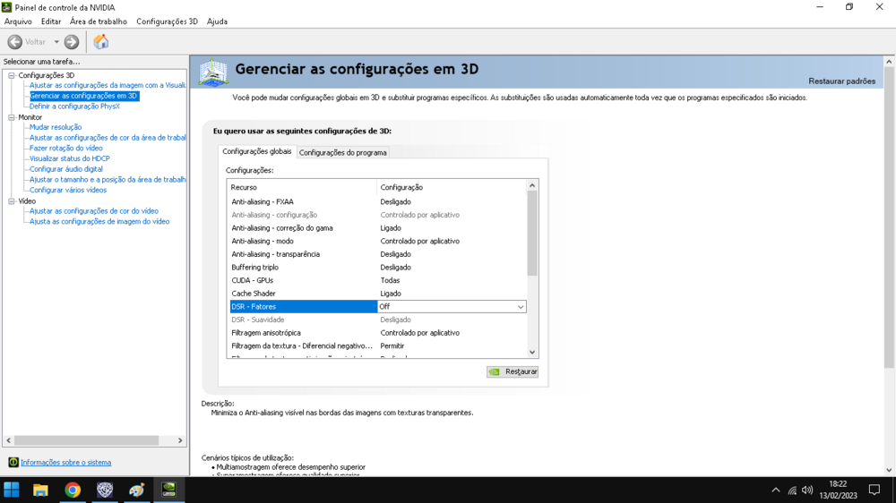
Task: Click the forward arrow icon in the toolbar
Action: coord(72,42)
